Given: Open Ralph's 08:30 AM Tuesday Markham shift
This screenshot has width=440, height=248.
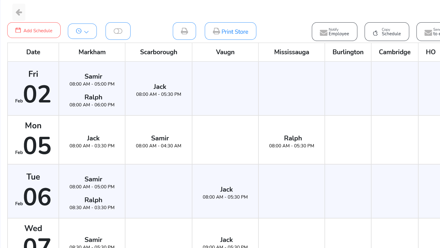Looking at the screenshot, I should [92, 203].
